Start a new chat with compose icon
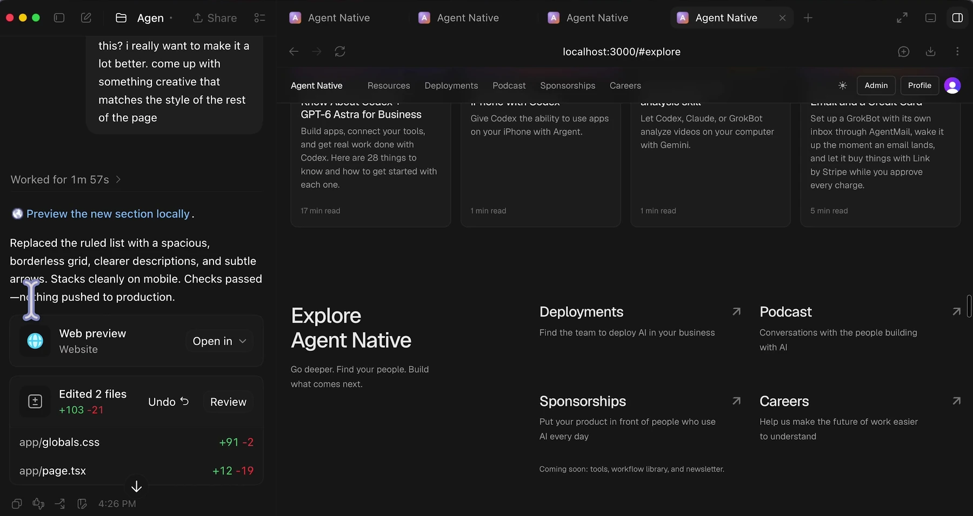This screenshot has height=516, width=973. click(86, 18)
